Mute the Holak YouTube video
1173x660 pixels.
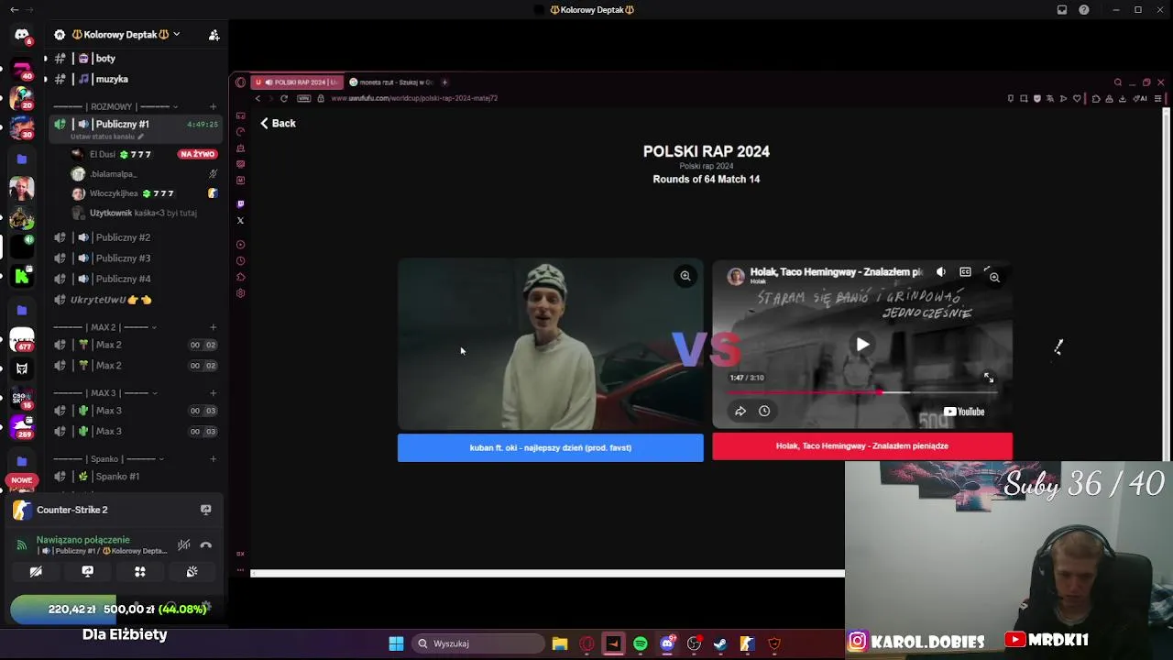coord(940,272)
